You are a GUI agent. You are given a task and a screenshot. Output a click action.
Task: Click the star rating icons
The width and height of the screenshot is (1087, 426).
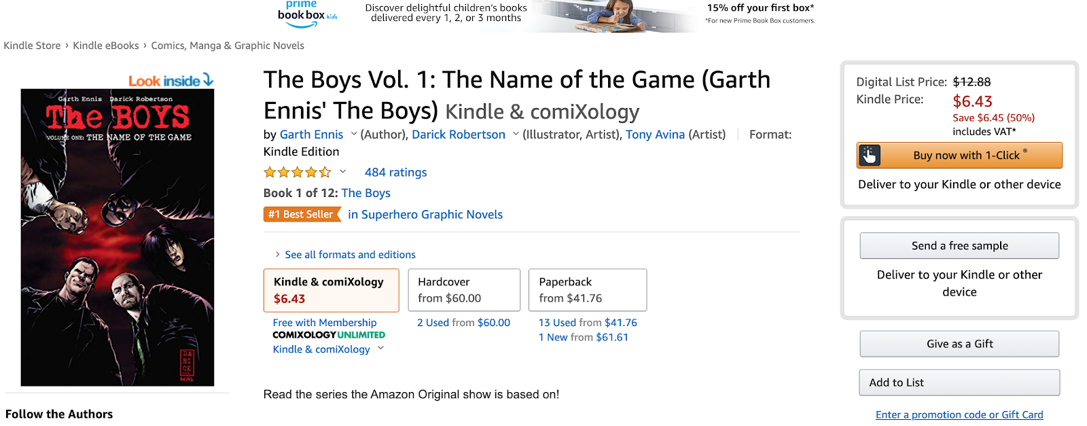tap(297, 173)
